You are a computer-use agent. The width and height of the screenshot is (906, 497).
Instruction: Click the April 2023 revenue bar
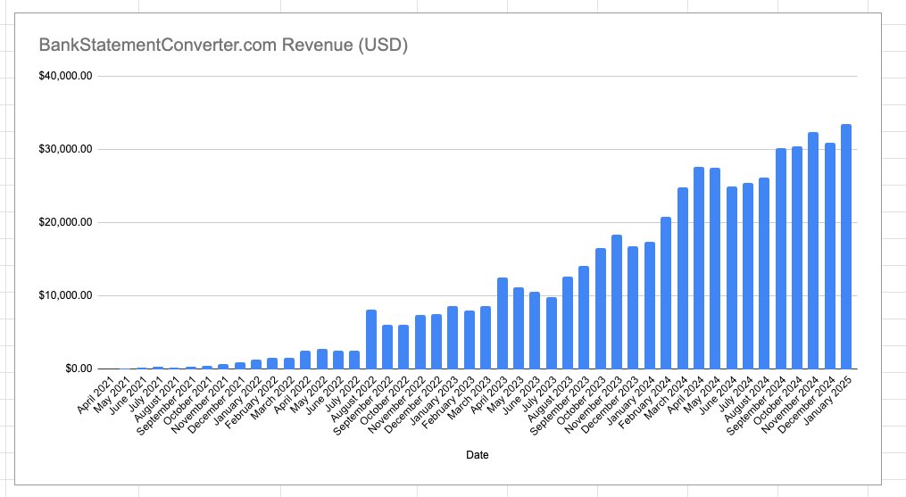point(503,323)
